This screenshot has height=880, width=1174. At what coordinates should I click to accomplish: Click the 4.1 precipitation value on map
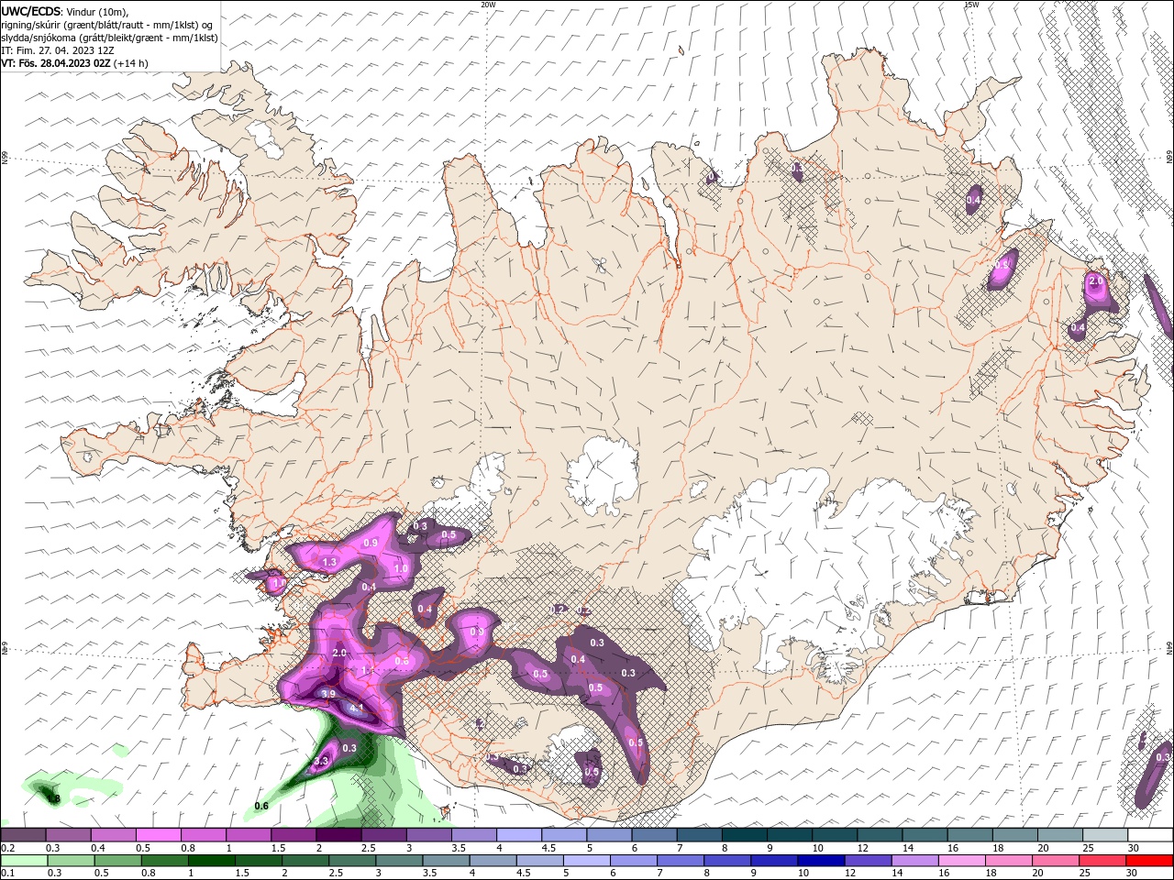pos(357,708)
